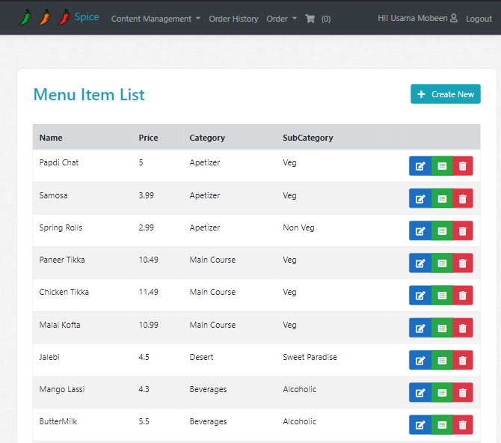Delete the Jalebi item
Image resolution: width=501 pixels, height=443 pixels.
coord(463,361)
